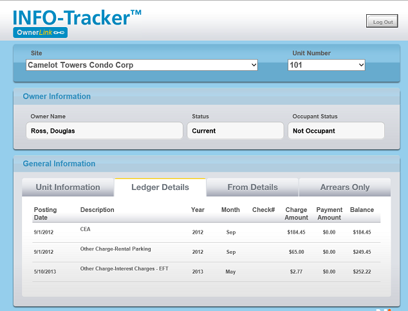The width and height of the screenshot is (408, 311).
Task: Click the Owner Information section heading
Action: pyautogui.click(x=57, y=97)
